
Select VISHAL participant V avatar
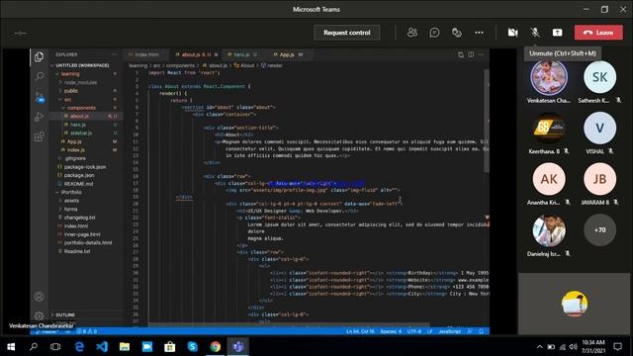(599, 128)
